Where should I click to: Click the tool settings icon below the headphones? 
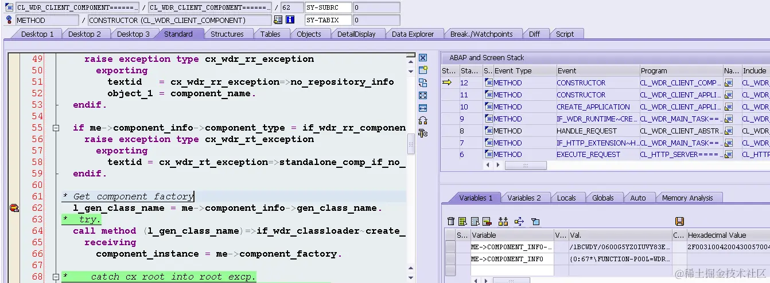click(x=423, y=133)
